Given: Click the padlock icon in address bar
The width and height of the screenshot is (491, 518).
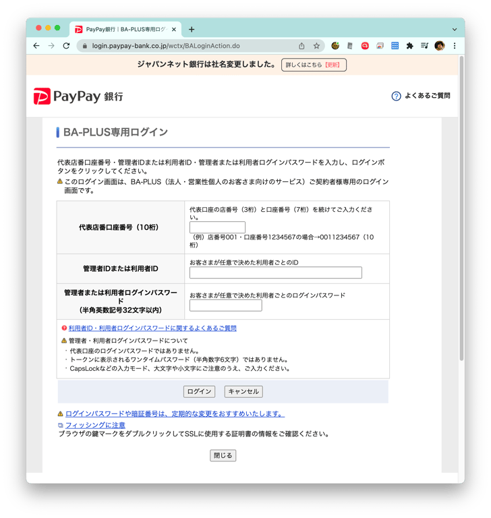Looking at the screenshot, I should coord(85,47).
